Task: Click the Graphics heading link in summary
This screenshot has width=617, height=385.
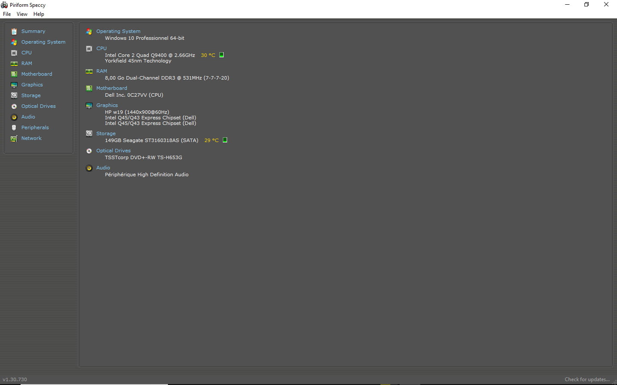Action: 107,105
